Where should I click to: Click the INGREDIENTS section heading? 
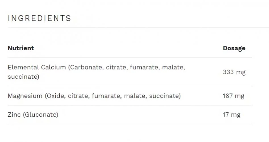pos(39,18)
